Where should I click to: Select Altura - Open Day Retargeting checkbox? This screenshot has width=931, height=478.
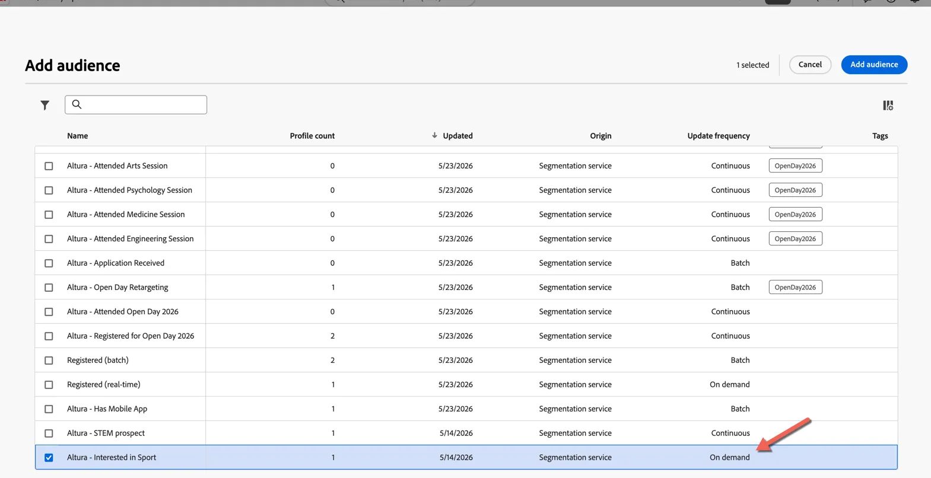coord(49,287)
